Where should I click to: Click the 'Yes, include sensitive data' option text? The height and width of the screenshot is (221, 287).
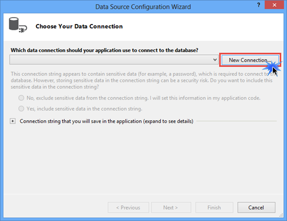pos(85,109)
